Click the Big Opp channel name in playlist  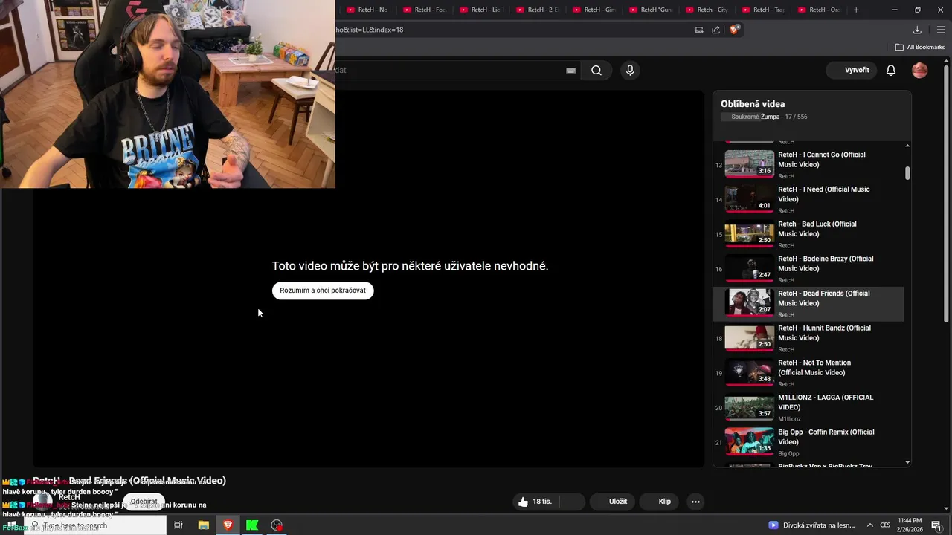pyautogui.click(x=788, y=453)
